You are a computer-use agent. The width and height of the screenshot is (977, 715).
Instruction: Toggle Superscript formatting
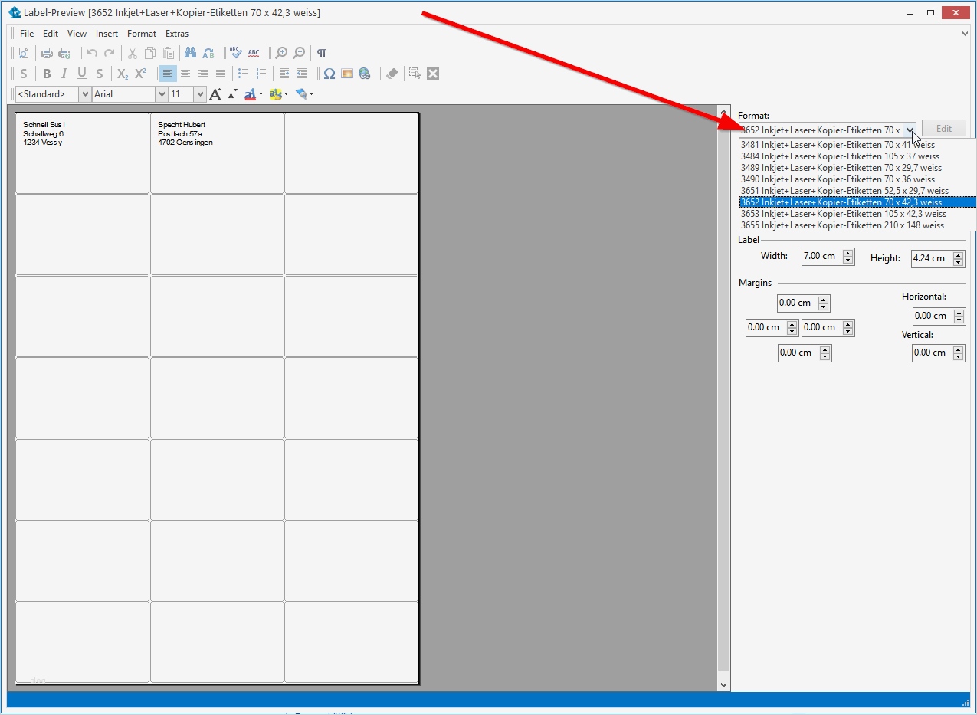click(140, 74)
